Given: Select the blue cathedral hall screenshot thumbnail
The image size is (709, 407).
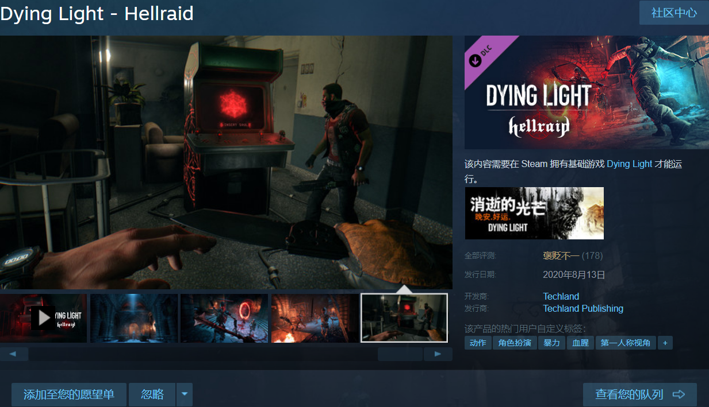Looking at the screenshot, I should click(134, 318).
